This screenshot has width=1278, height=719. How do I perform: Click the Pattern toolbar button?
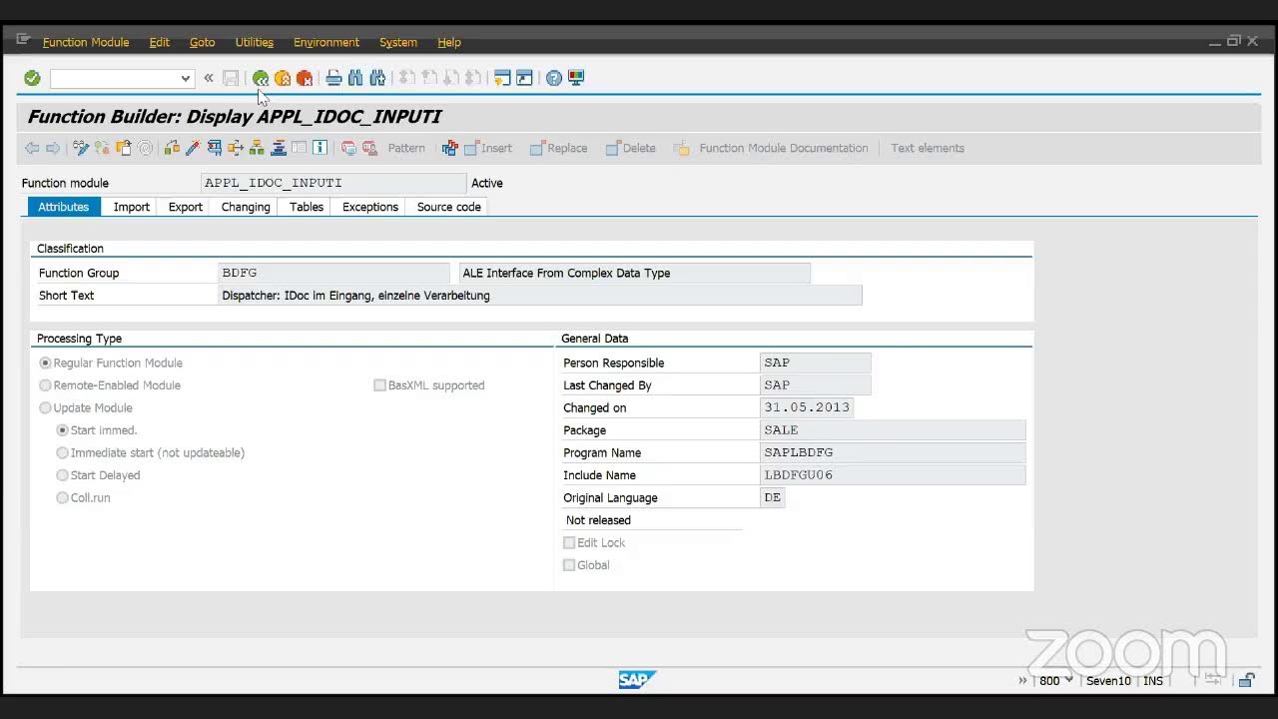406,148
